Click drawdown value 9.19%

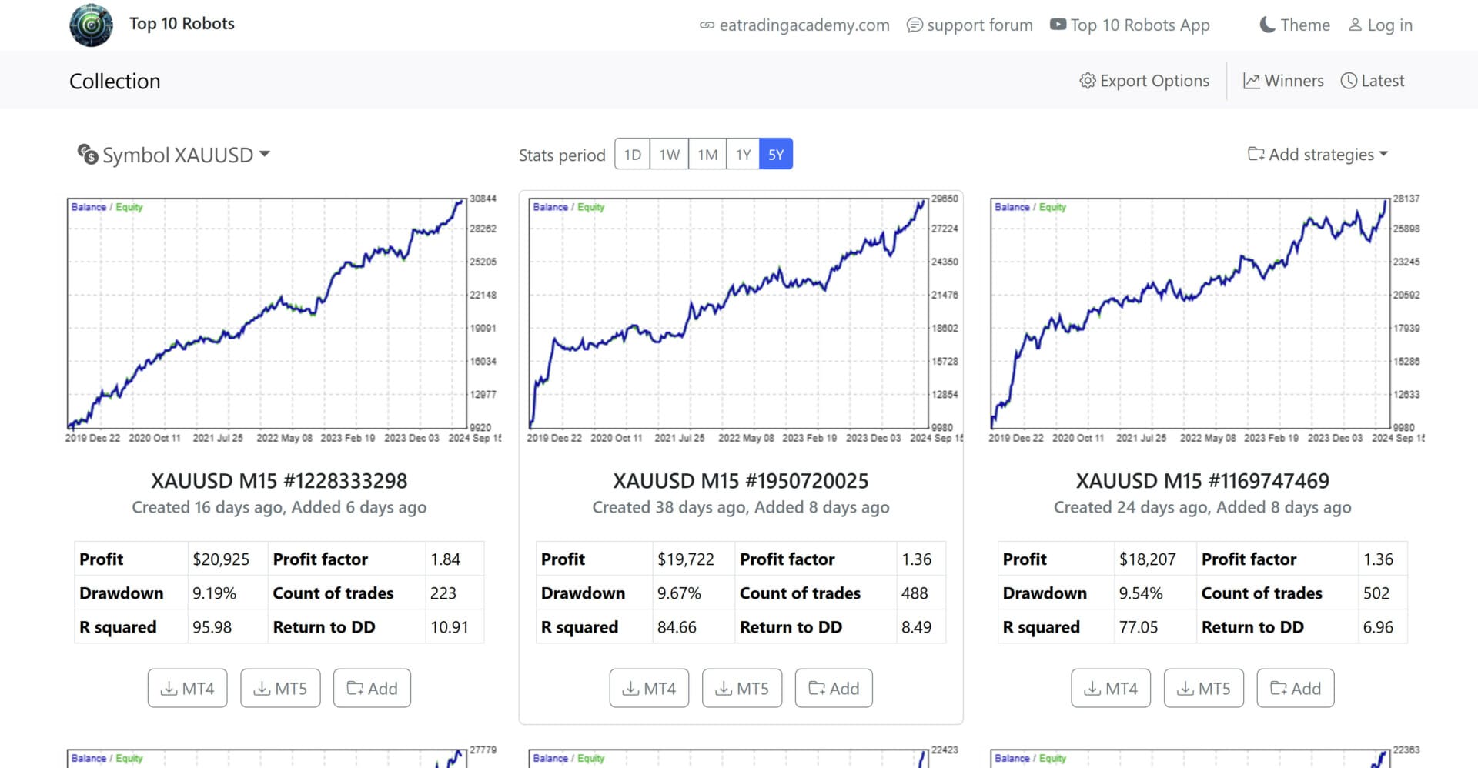pyautogui.click(x=214, y=593)
